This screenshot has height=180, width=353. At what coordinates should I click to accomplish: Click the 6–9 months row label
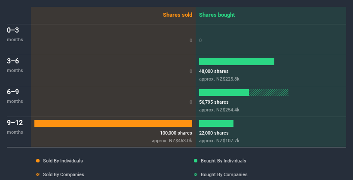[15, 96]
